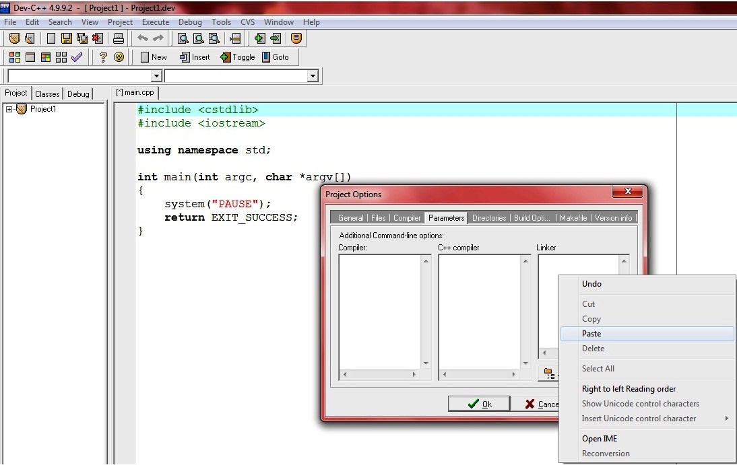
Task: Close the Project Options dialog
Action: [628, 191]
